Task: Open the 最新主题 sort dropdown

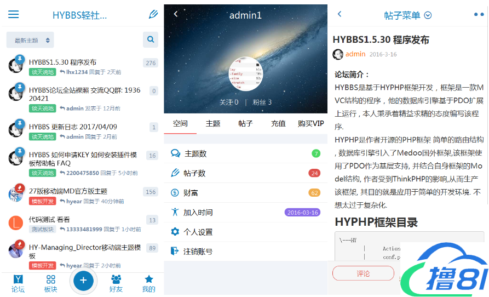Action: point(30,40)
